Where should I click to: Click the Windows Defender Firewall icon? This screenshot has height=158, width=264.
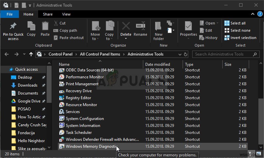(62, 139)
